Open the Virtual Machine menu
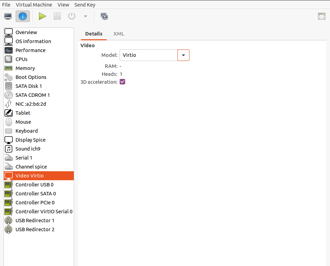Viewport: 330px width, 266px height. (33, 4)
